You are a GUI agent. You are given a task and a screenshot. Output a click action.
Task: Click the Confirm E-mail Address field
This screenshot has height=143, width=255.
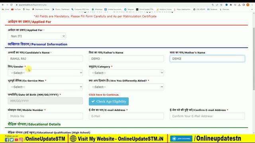(x=207, y=116)
